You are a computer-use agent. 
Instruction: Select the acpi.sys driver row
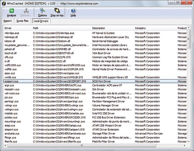(x=95, y=85)
